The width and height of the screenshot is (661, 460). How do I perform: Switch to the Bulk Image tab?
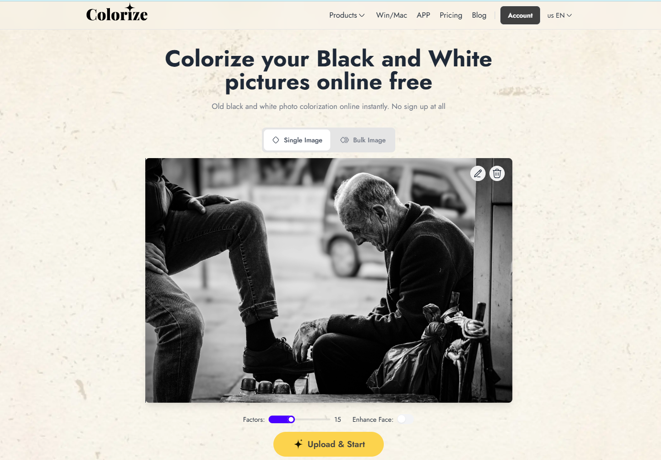363,140
